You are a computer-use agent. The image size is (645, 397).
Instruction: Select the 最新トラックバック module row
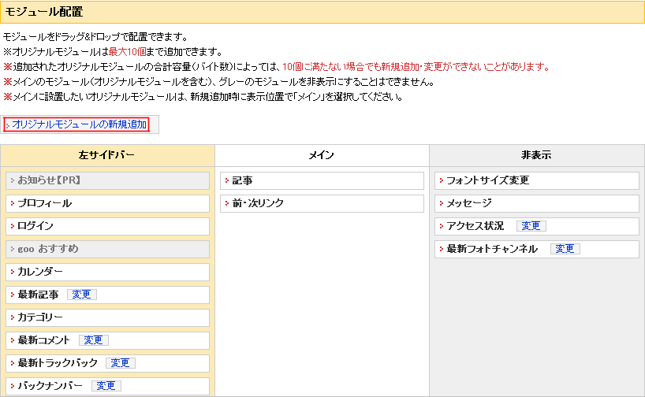[x=107, y=364]
